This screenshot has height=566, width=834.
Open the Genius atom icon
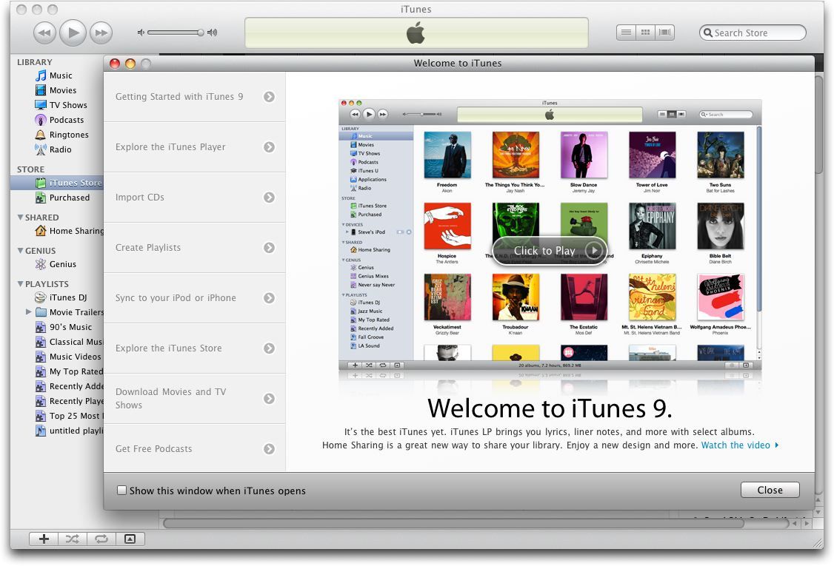41,264
